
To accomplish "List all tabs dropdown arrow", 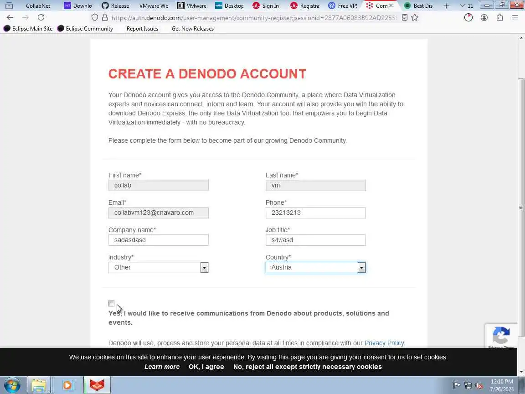I will tap(463, 5).
